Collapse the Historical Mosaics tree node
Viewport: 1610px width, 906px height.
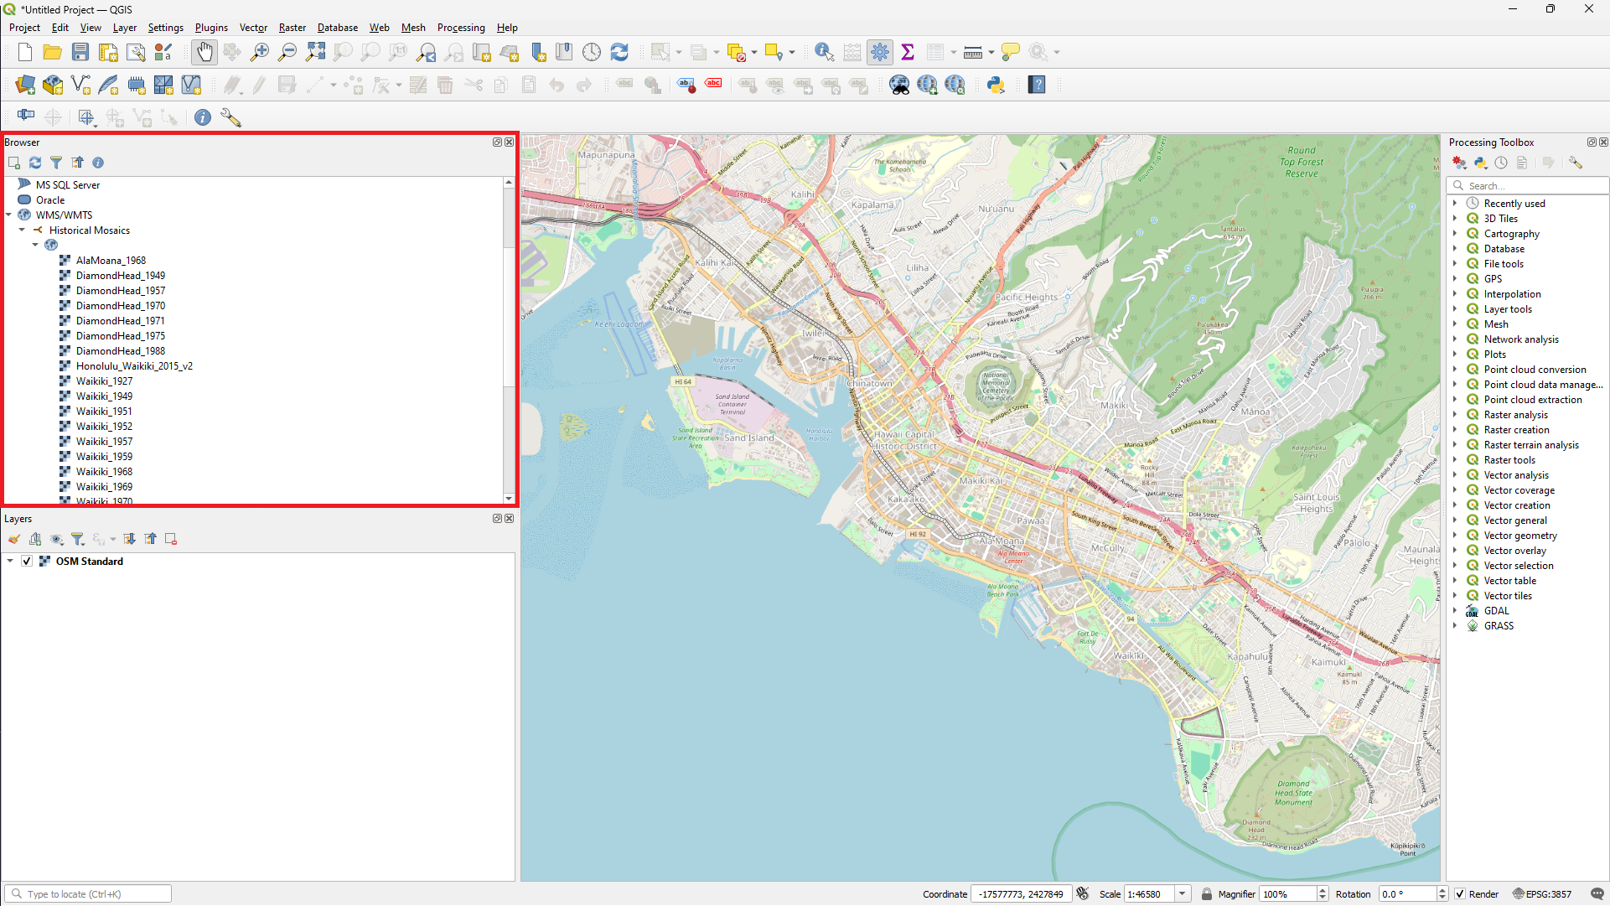22,230
